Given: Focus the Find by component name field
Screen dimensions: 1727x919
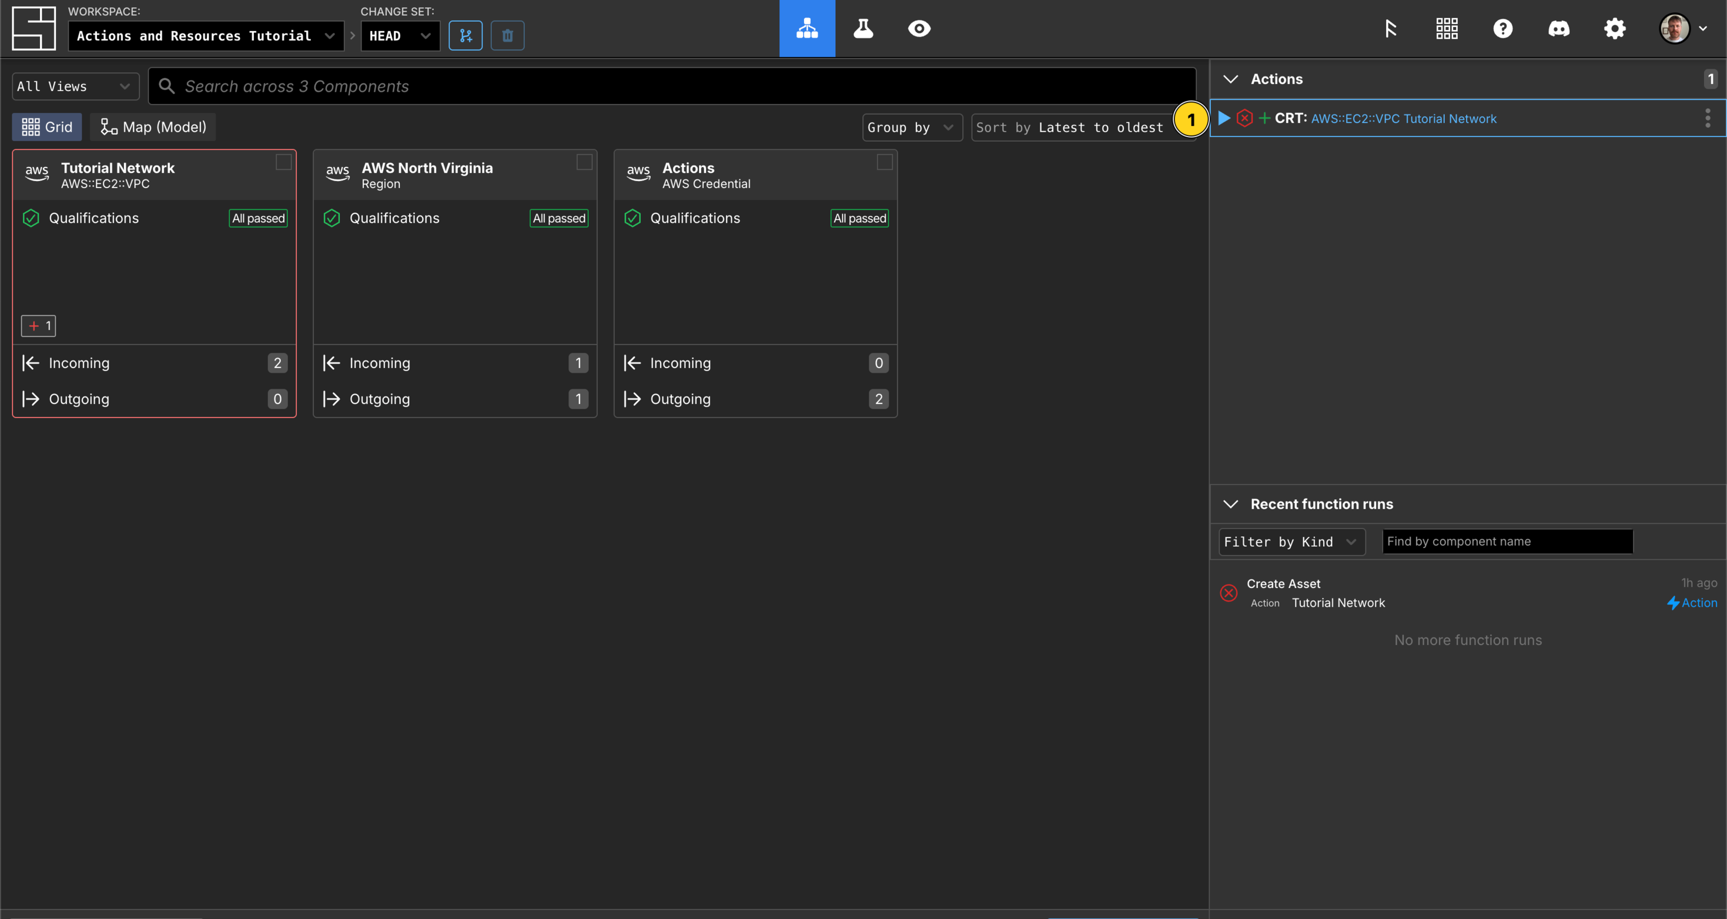Looking at the screenshot, I should click(1508, 542).
